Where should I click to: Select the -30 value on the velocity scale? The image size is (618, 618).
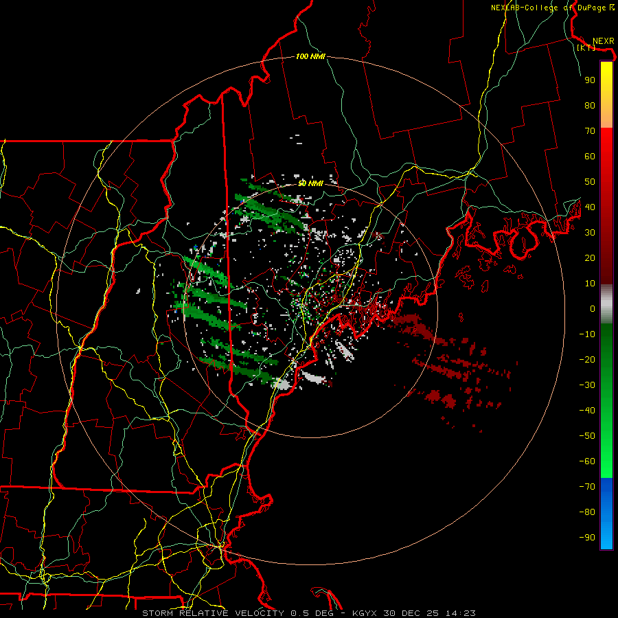(587, 385)
